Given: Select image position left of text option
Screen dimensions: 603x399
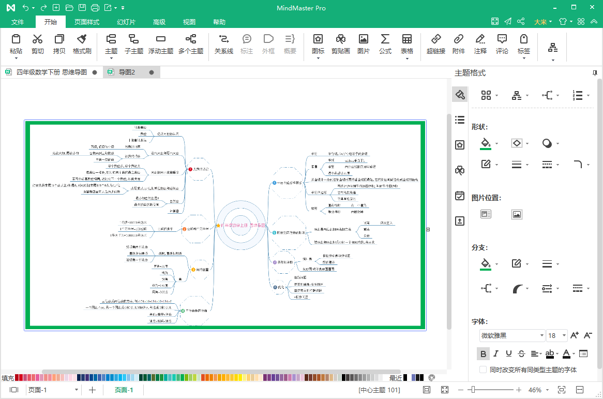Looking at the screenshot, I should [x=486, y=214].
